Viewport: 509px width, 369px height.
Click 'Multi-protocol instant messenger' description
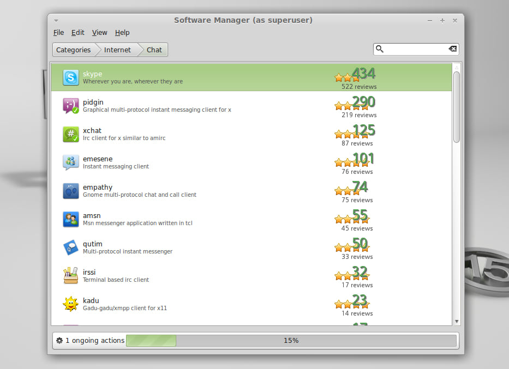pyautogui.click(x=128, y=251)
